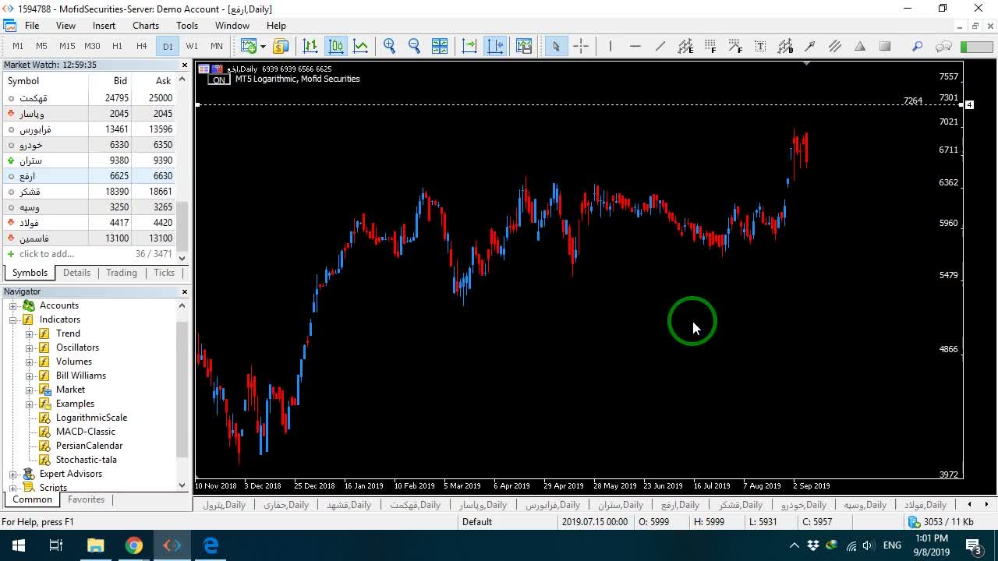
Task: Pick the diagonal trendline tool
Action: [x=660, y=46]
